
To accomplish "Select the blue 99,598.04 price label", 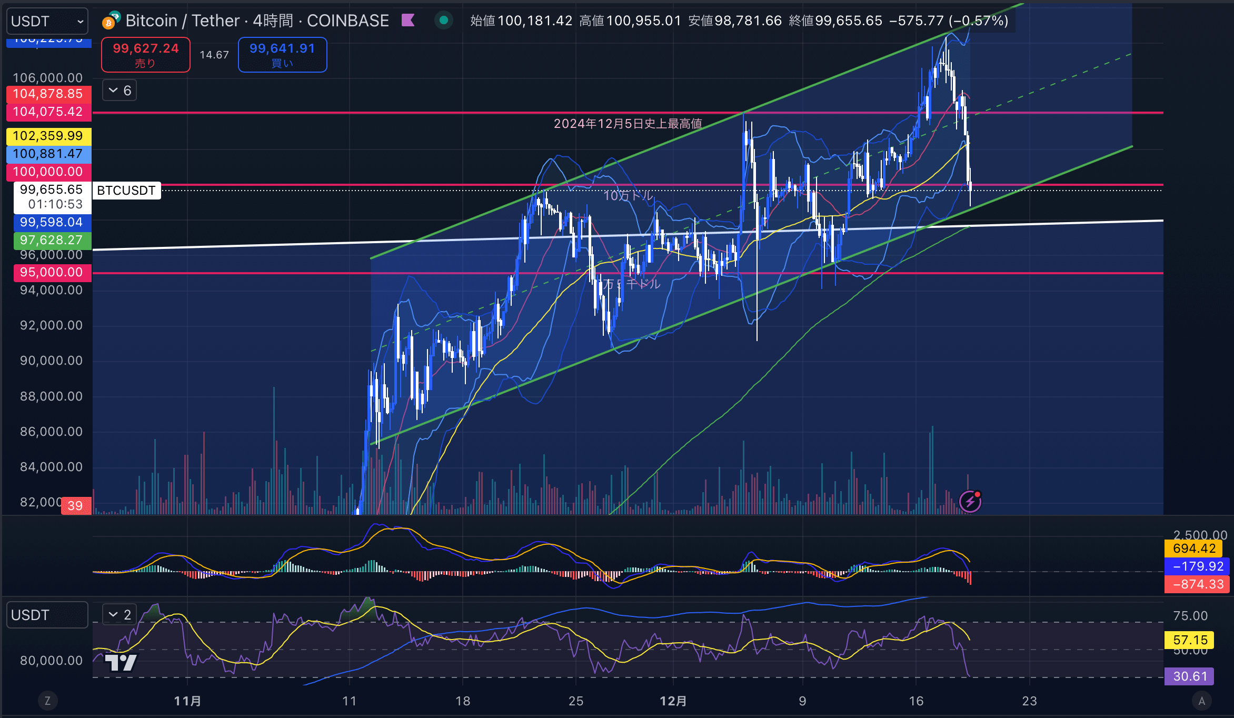I will 52,222.
